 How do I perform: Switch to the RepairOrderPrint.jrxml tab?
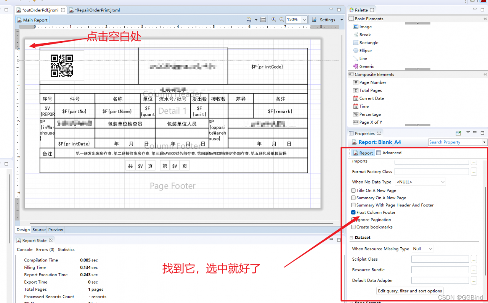[94, 10]
